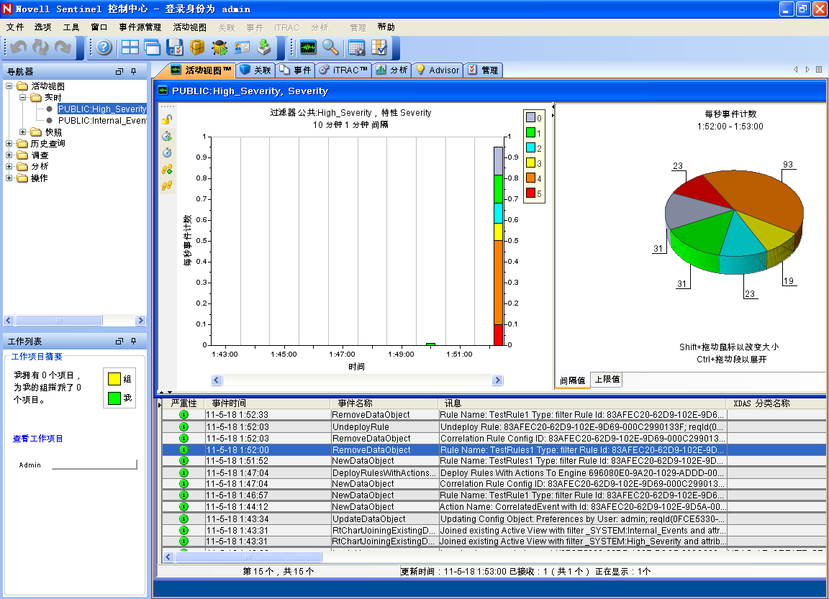
Task: Expand the 快照 tree folder
Action: (23, 132)
